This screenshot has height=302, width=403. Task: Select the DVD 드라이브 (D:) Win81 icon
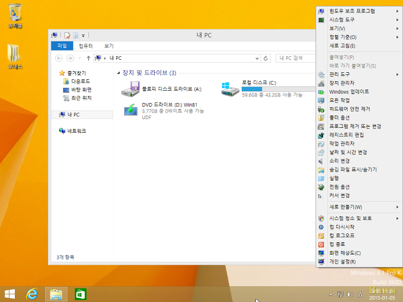pyautogui.click(x=130, y=110)
